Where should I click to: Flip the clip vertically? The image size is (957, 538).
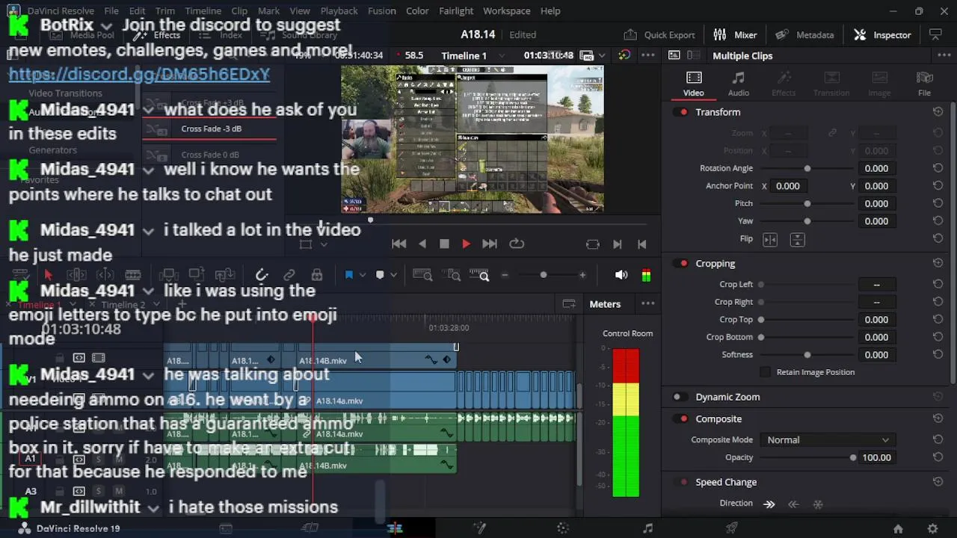pyautogui.click(x=797, y=240)
